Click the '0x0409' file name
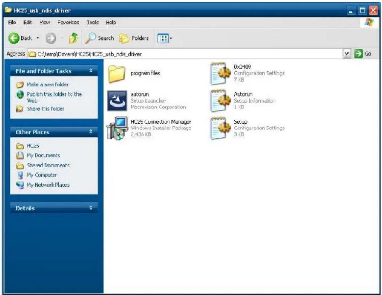 [x=242, y=67]
